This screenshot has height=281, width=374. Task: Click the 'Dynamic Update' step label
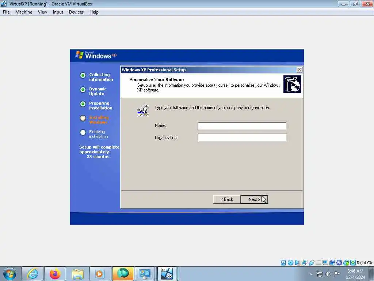98,91
